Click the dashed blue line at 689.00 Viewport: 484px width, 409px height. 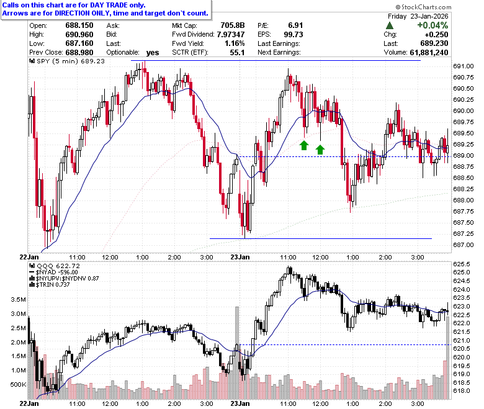345,157
